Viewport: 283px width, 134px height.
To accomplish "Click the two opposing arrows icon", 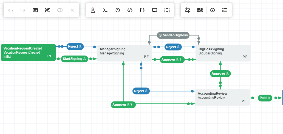I will pyautogui.click(x=188, y=10).
